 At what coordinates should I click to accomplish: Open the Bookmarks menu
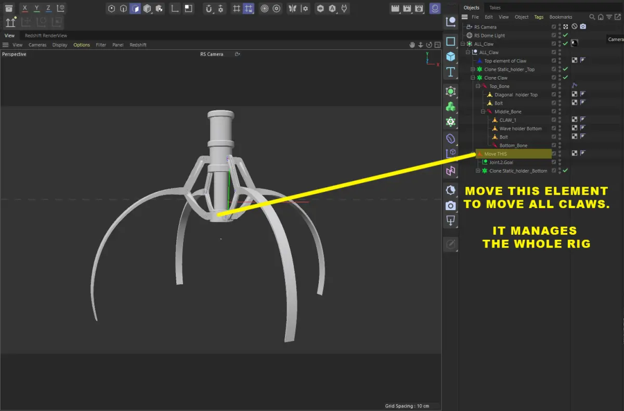(x=561, y=17)
